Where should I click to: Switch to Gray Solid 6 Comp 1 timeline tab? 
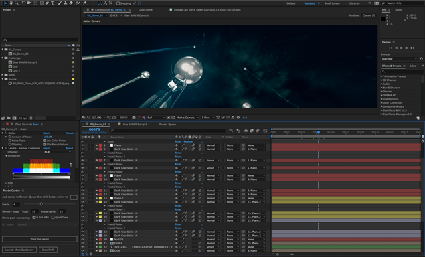click(135, 124)
